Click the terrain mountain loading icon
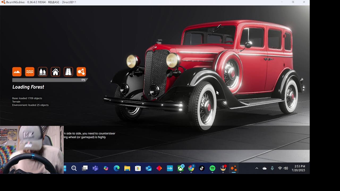Screen dimensions: 340x191 pyautogui.click(x=17, y=72)
